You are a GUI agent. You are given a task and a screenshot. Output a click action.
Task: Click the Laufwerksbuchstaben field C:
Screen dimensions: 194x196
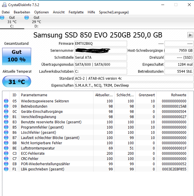coord(101,72)
